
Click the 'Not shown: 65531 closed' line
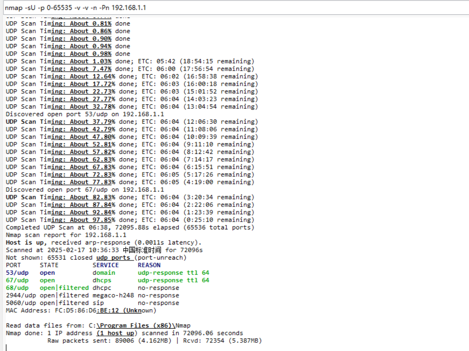point(96,257)
